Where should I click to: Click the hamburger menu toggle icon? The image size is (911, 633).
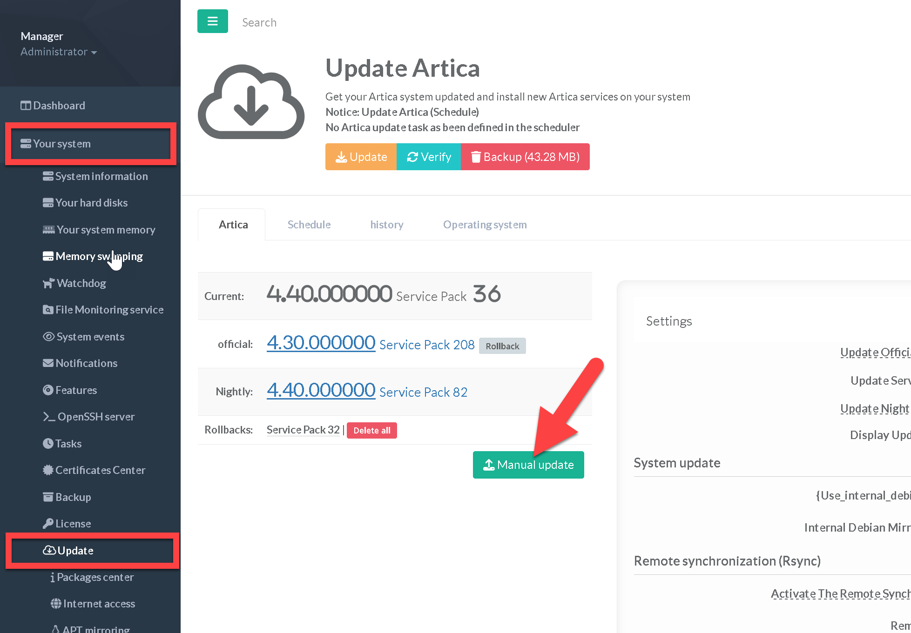coord(212,21)
